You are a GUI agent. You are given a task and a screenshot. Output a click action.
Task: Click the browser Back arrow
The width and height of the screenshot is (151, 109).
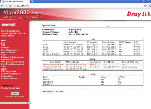coord(2,6)
